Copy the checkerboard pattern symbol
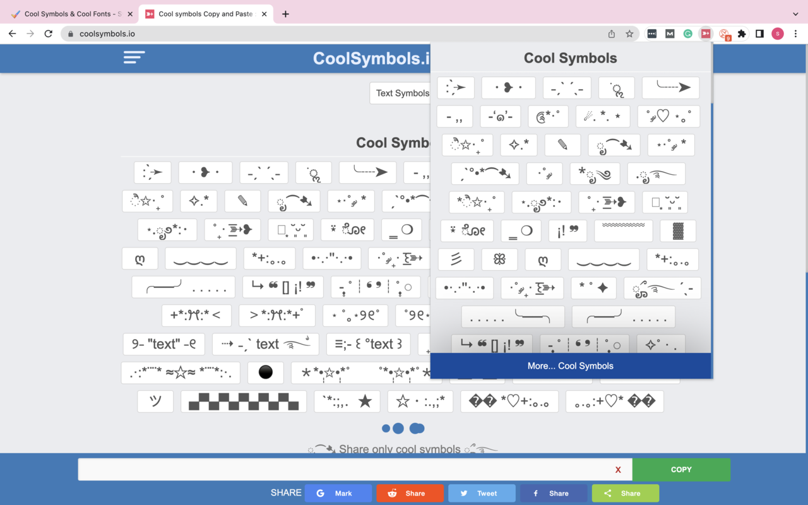The image size is (808, 505). [244, 401]
